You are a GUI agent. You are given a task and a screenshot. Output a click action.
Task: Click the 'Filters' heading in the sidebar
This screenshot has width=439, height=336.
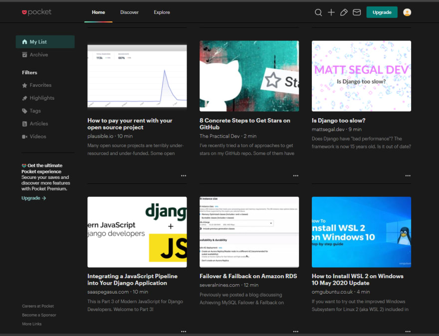[x=29, y=72]
